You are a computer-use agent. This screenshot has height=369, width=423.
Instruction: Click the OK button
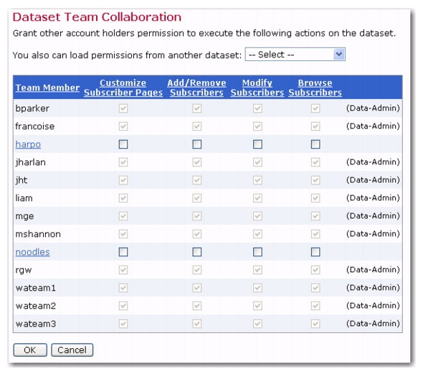pyautogui.click(x=30, y=350)
